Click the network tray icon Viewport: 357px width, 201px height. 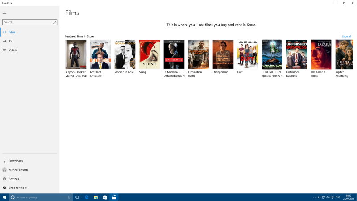tap(323, 197)
